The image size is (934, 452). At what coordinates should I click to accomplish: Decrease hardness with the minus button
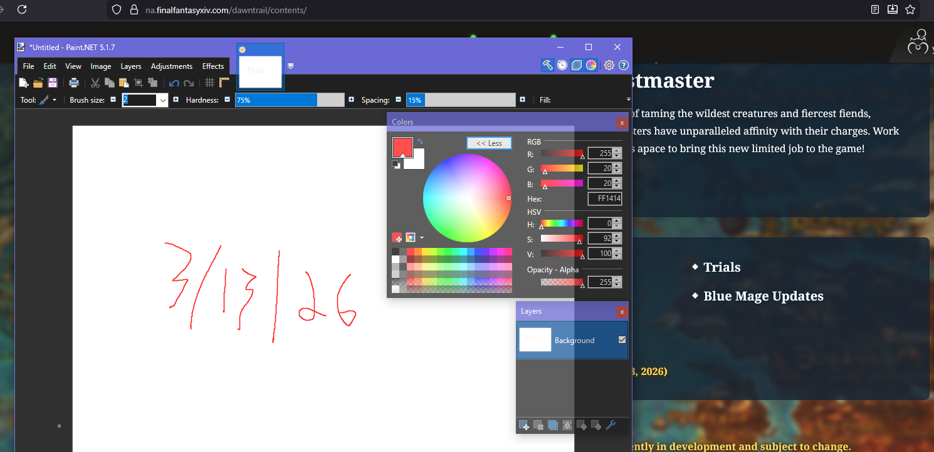(x=227, y=100)
